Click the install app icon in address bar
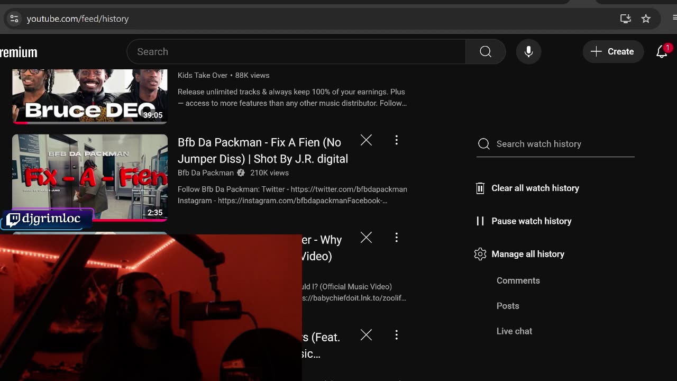 pos(626,19)
